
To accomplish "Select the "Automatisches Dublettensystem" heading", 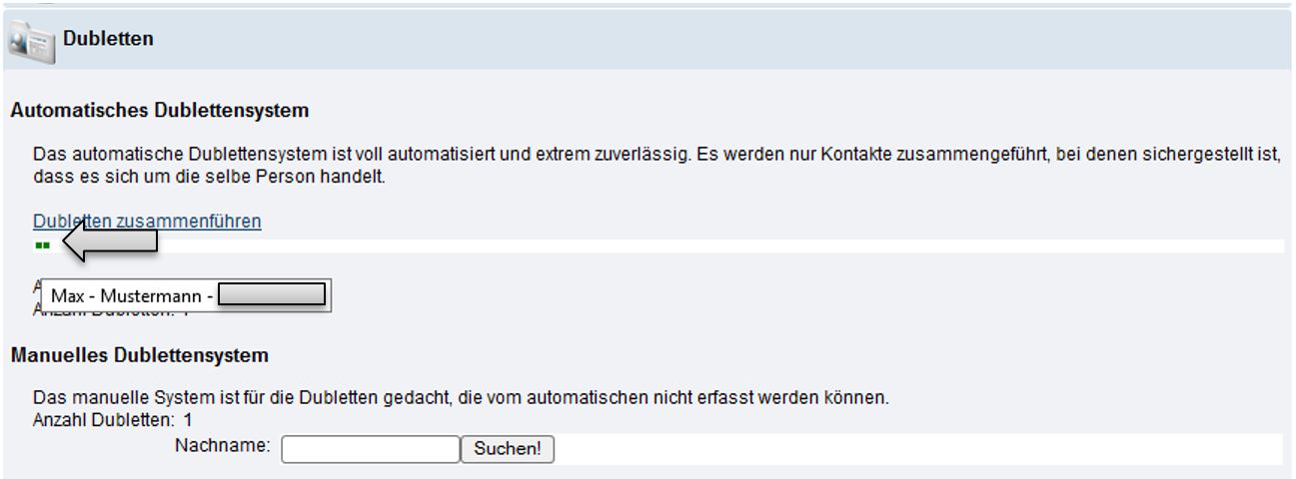I will pyautogui.click(x=159, y=111).
